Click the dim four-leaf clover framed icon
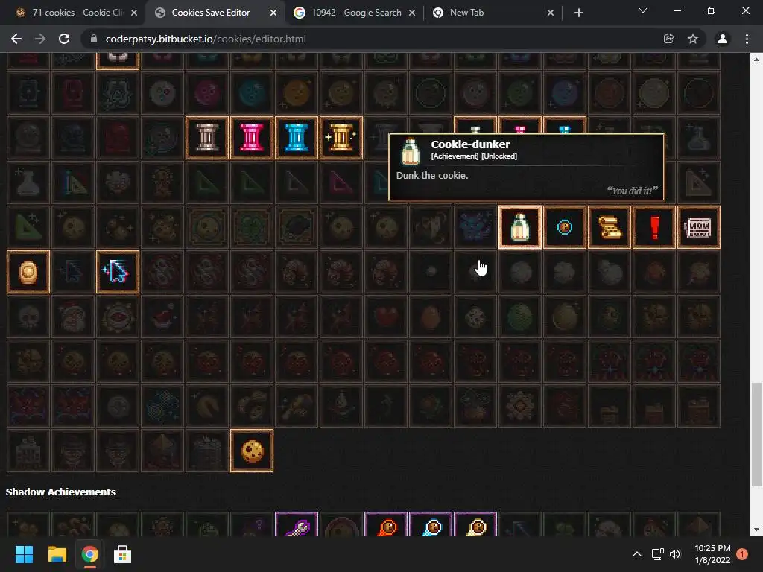 252,227
